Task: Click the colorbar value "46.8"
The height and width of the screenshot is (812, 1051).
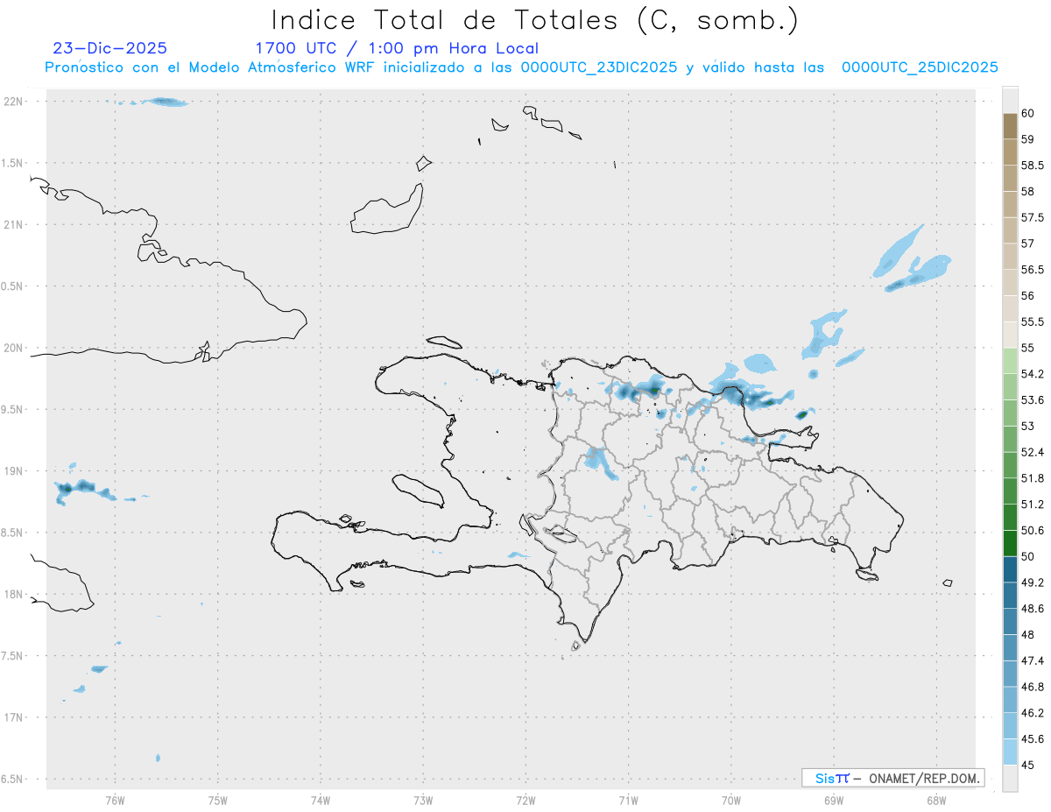Action: click(x=1033, y=687)
